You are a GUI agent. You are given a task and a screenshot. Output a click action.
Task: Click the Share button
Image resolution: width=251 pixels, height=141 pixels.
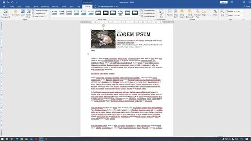click(x=247, y=7)
